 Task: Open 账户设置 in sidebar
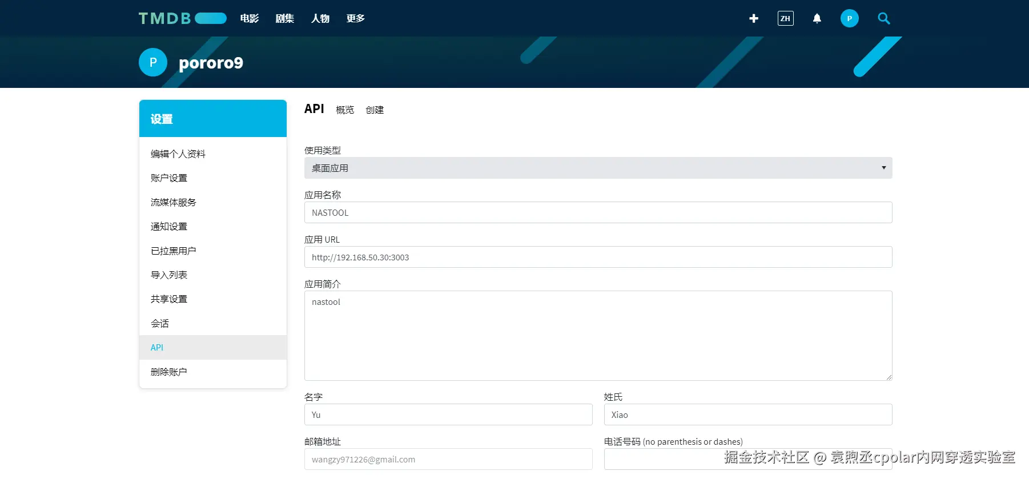pos(213,178)
